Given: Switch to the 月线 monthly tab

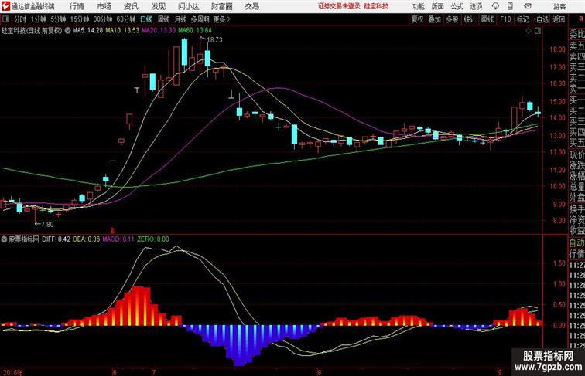Looking at the screenshot, I should (180, 19).
